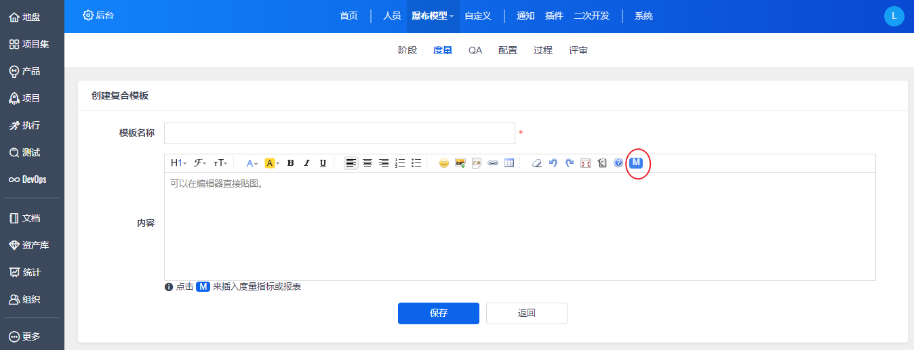Click the 保存 button

(x=439, y=313)
